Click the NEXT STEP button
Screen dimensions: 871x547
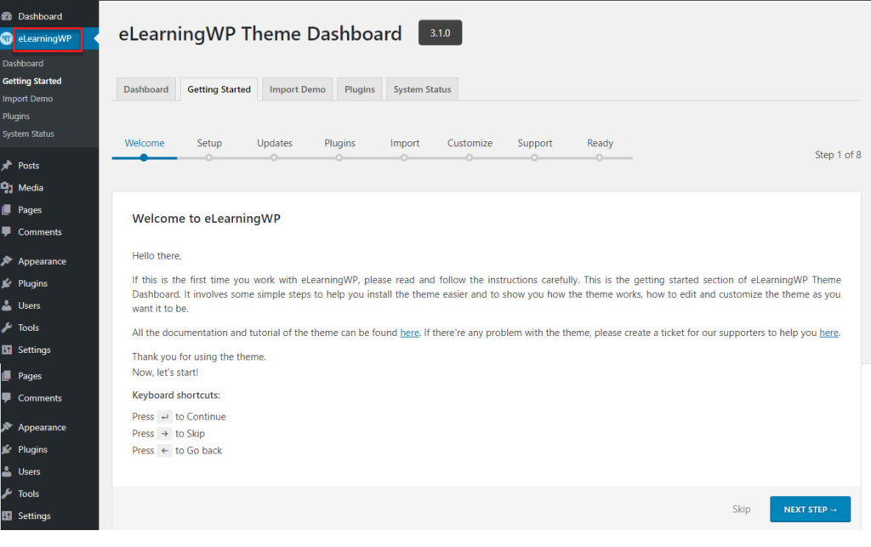point(809,509)
